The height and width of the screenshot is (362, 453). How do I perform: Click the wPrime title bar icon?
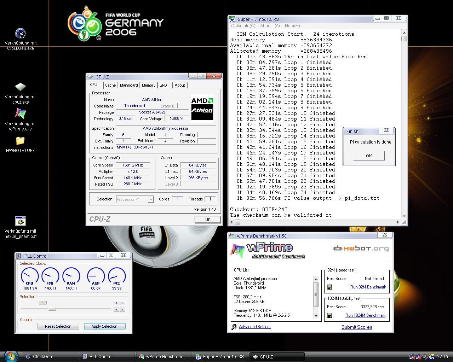pyautogui.click(x=232, y=236)
